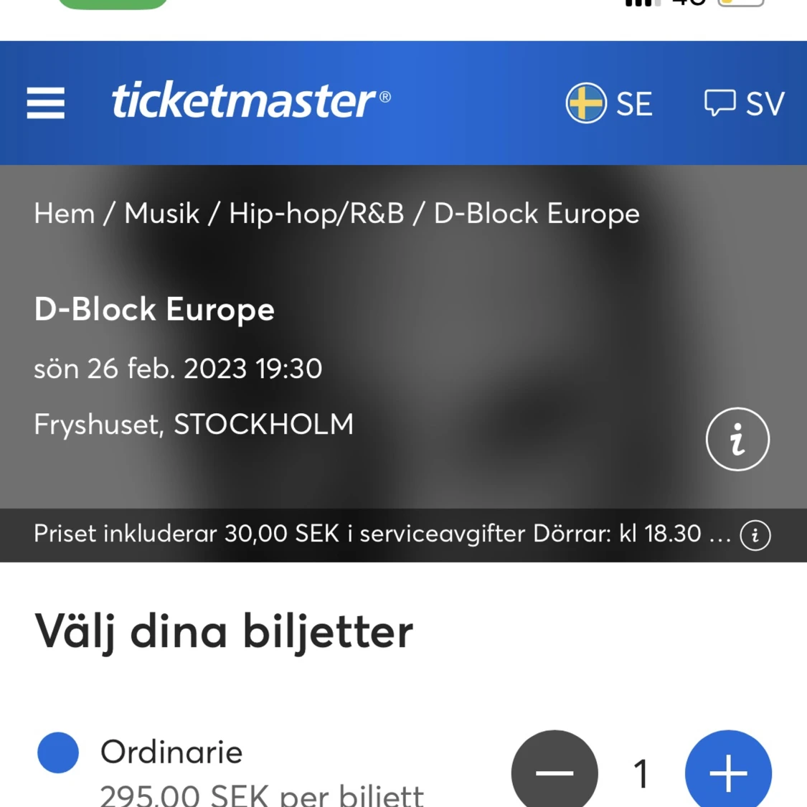The image size is (807, 807).
Task: Click the info icon on the service fee notice
Action: coord(754,534)
